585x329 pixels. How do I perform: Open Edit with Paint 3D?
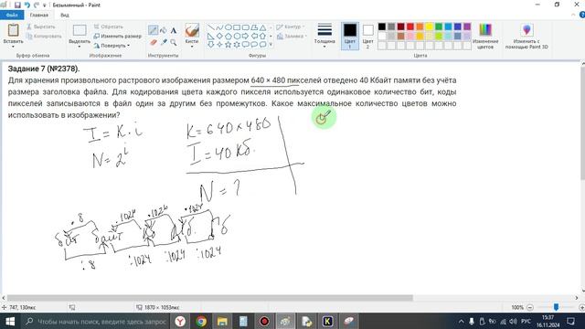click(x=526, y=37)
